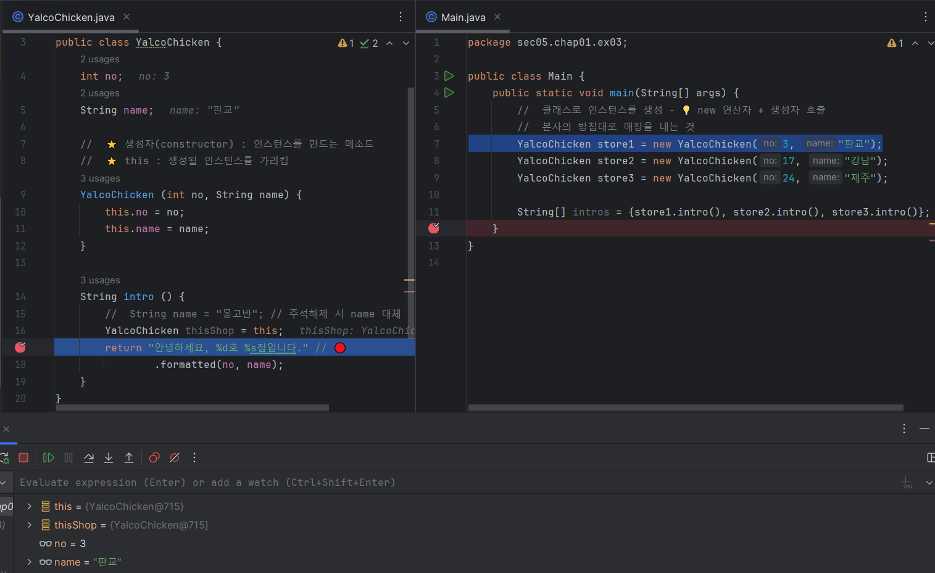
Task: Toggle the breakpoint on Main.java's closing brace line
Action: click(434, 228)
